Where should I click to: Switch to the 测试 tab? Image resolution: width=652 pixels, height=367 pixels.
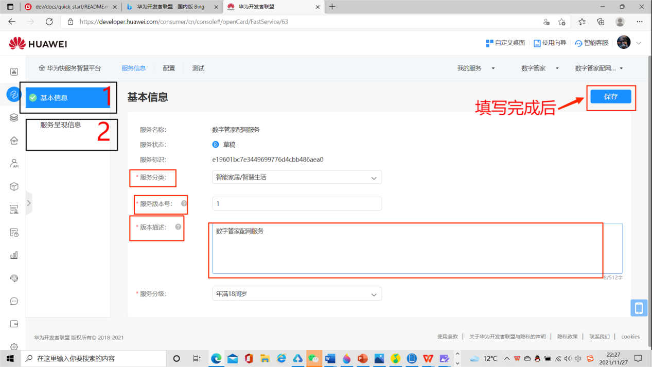[x=198, y=68]
